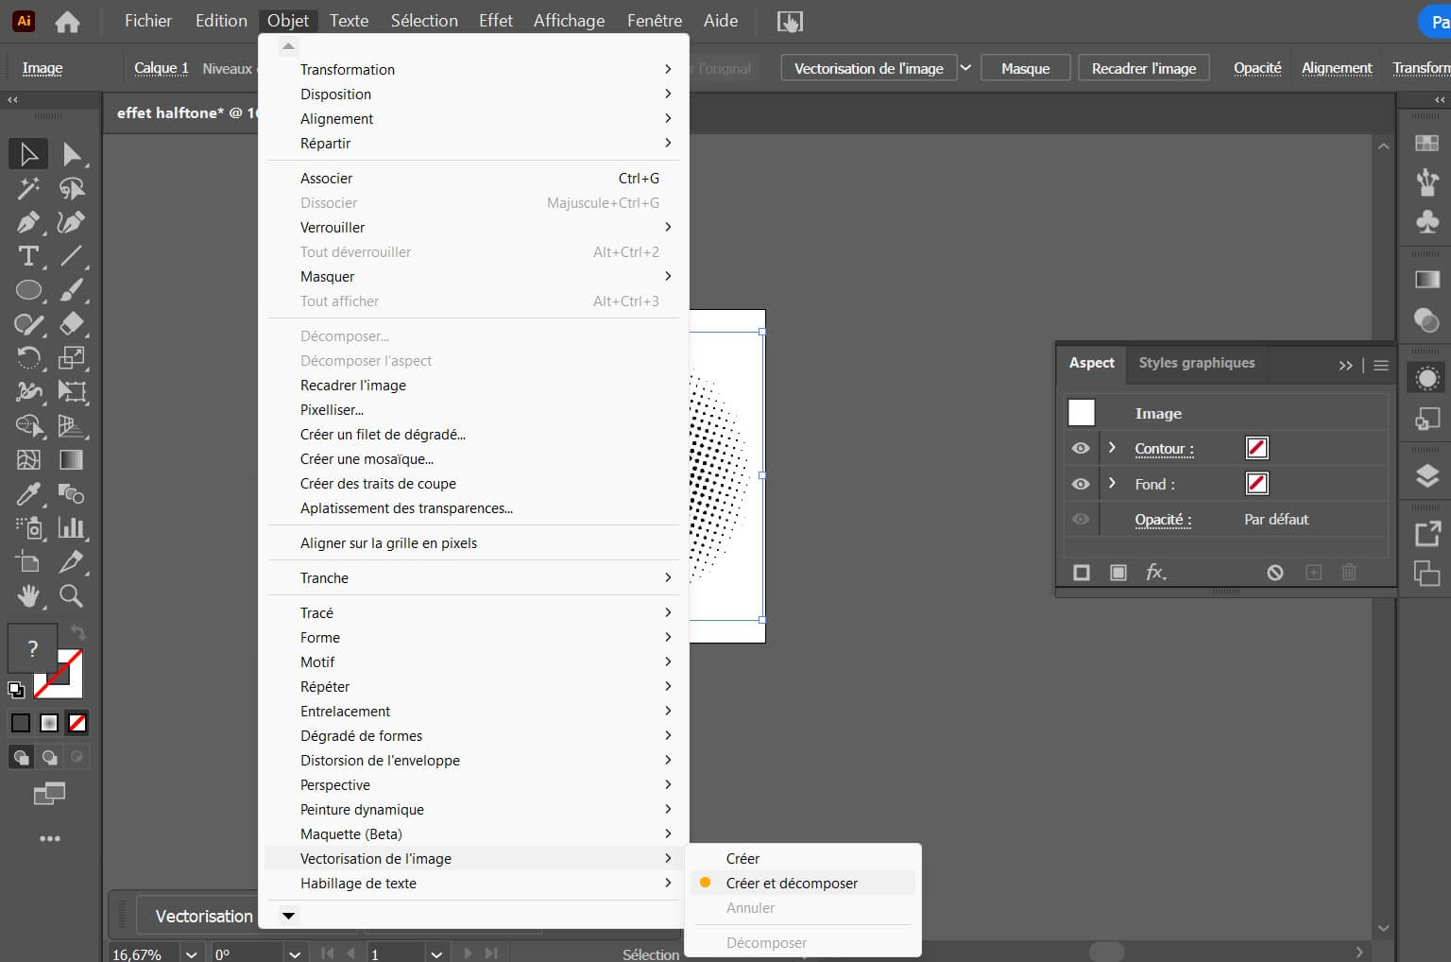Open Aspect panel hamburger menu
Image resolution: width=1451 pixels, height=962 pixels.
pyautogui.click(x=1381, y=365)
